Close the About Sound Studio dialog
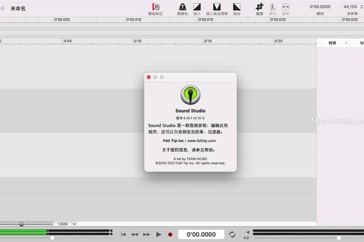Viewport: 364px width, 242px height. coord(149,77)
